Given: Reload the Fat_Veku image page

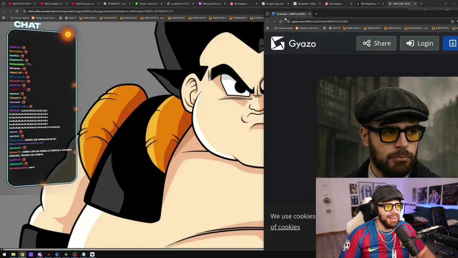Looking at the screenshot, I should click(x=16, y=11).
